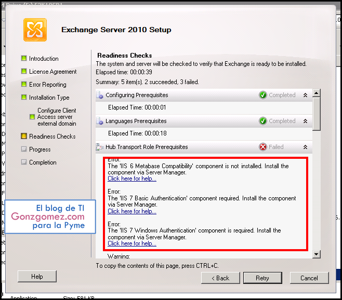Screen dimensions: 342x300
Task: Click the red Failed icon for Hub Transport
Action: coord(263,147)
